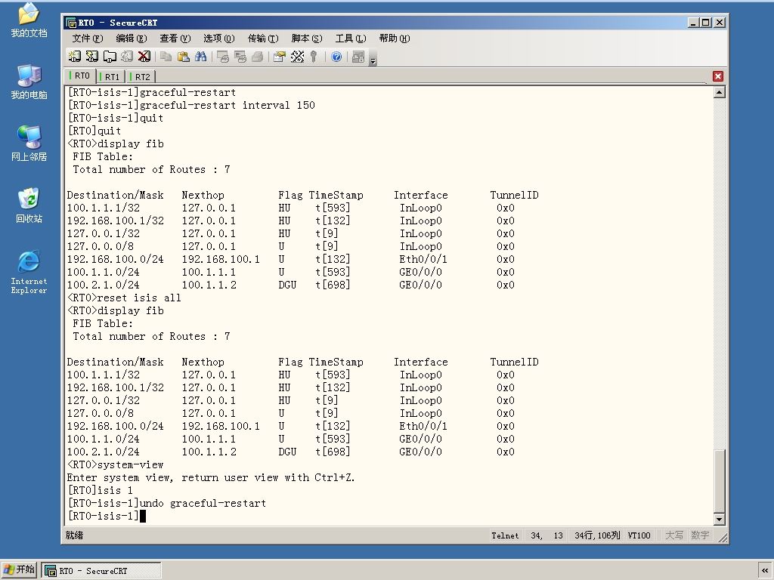Image resolution: width=774 pixels, height=580 pixels.
Task: Open Find with the binoculars icon
Action: [x=200, y=57]
